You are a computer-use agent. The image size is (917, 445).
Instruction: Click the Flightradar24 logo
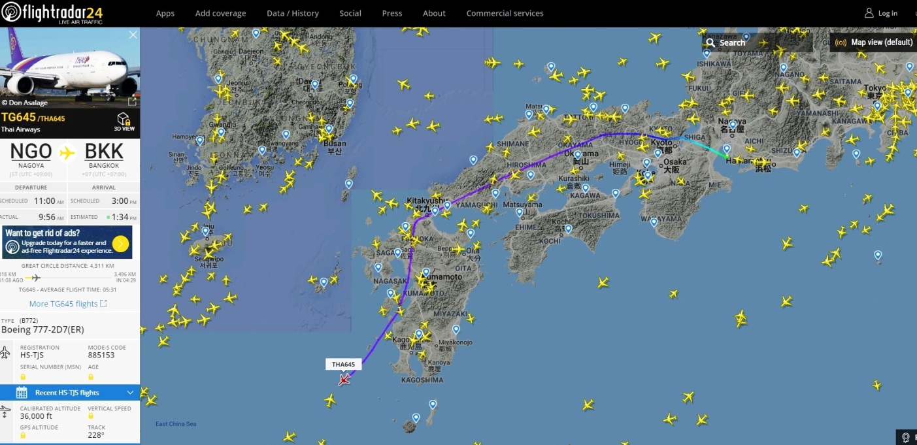pos(54,13)
